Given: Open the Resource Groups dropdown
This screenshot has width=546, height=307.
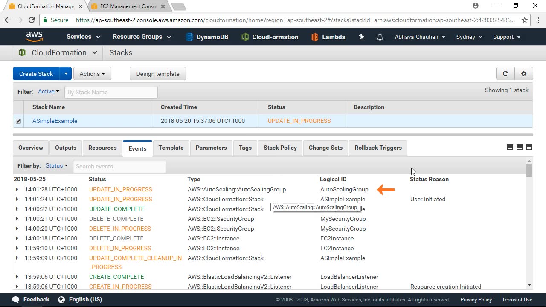Looking at the screenshot, I should (142, 37).
